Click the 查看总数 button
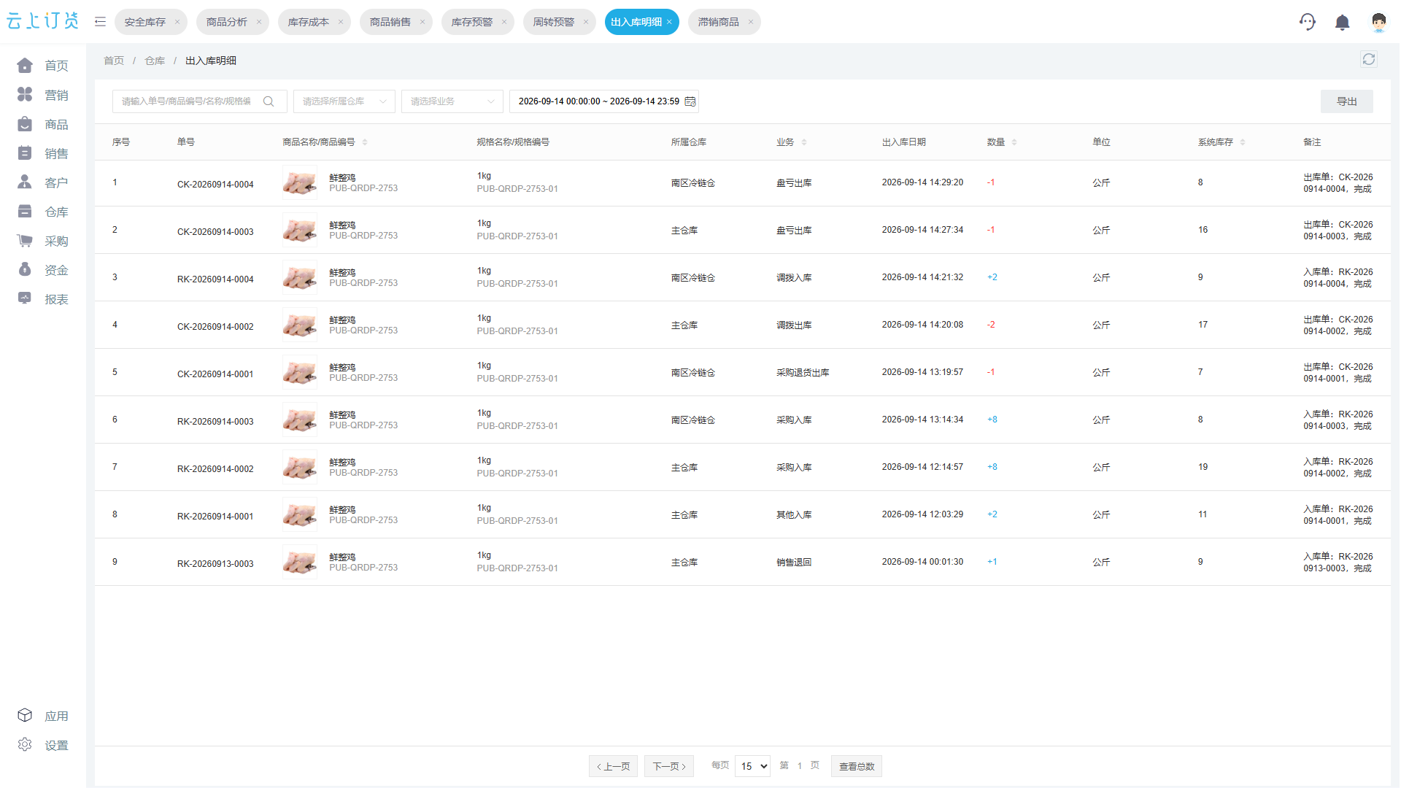The height and width of the screenshot is (788, 1401). pos(857,766)
